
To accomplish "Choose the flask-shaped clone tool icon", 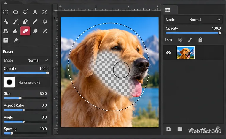I will click(x=6, y=31).
